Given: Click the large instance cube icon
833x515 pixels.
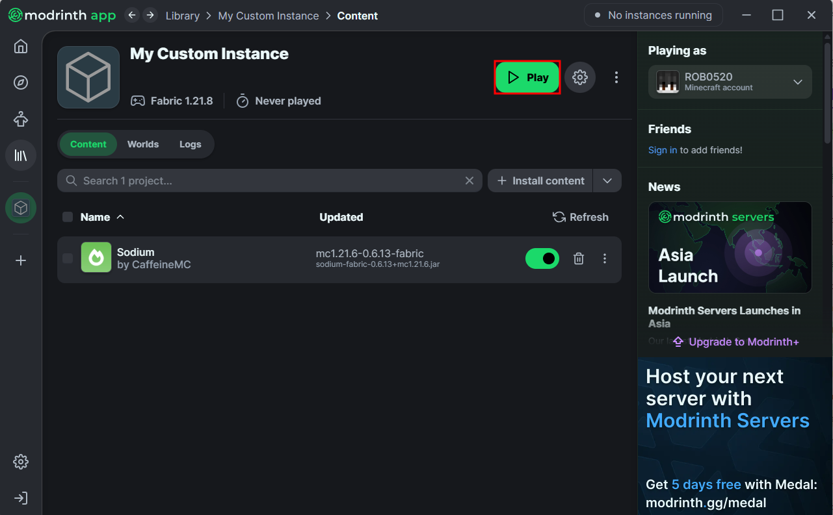Looking at the screenshot, I should [88, 77].
